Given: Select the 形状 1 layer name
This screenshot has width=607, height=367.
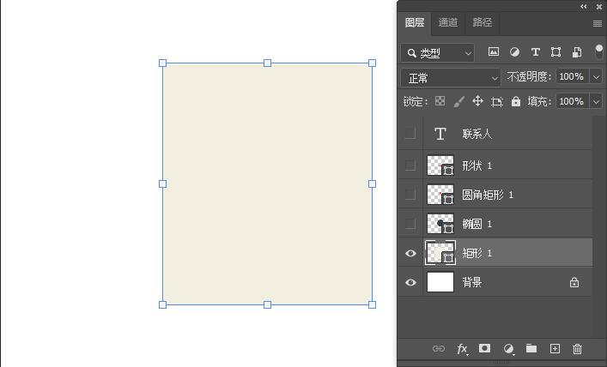Looking at the screenshot, I should click(477, 165).
